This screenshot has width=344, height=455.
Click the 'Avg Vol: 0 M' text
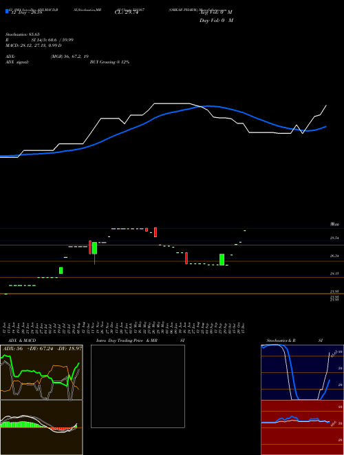click(x=216, y=12)
